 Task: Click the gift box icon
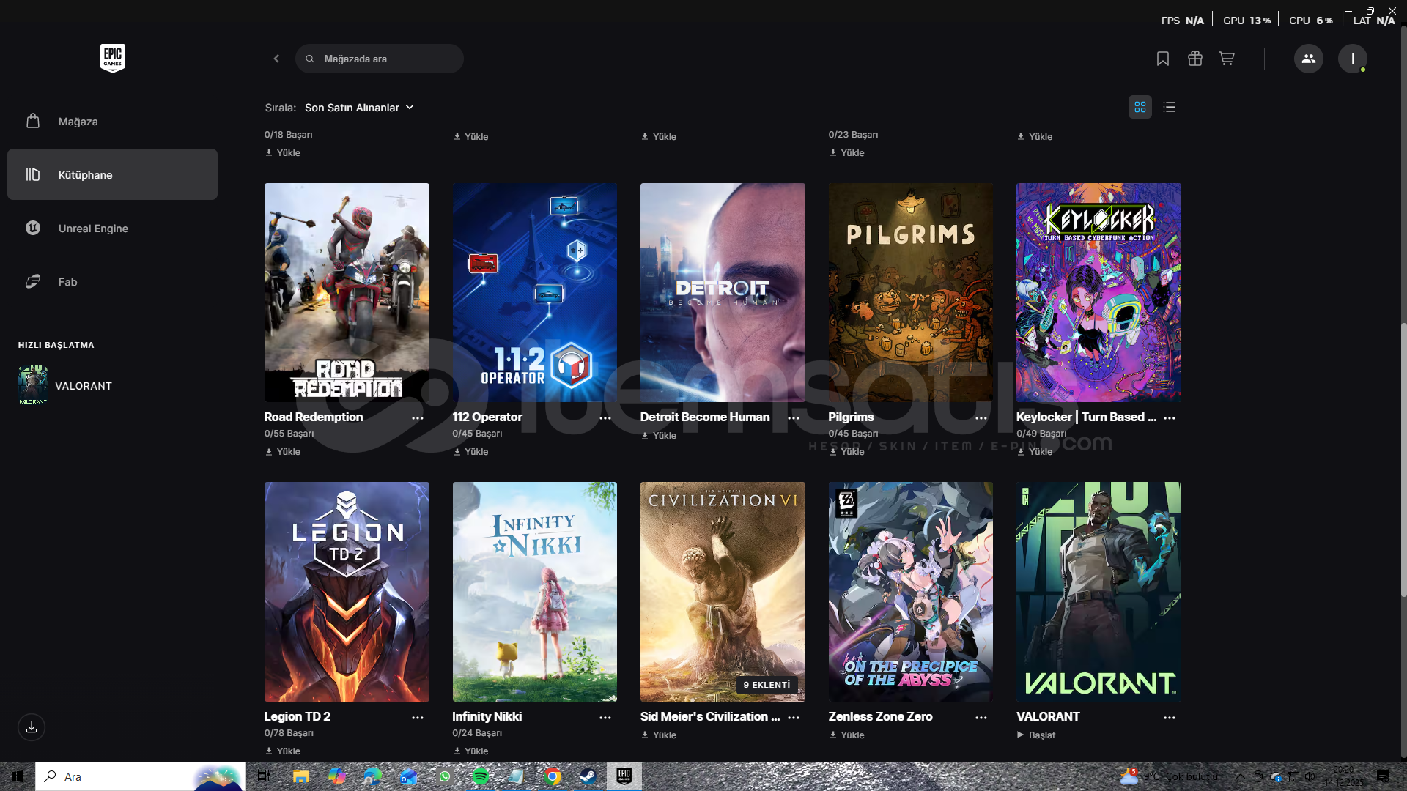[1194, 59]
